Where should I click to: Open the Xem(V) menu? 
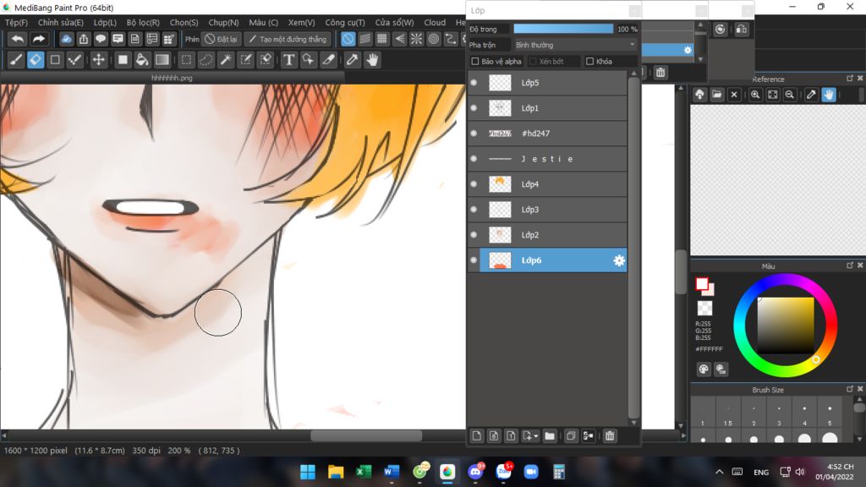click(x=302, y=23)
